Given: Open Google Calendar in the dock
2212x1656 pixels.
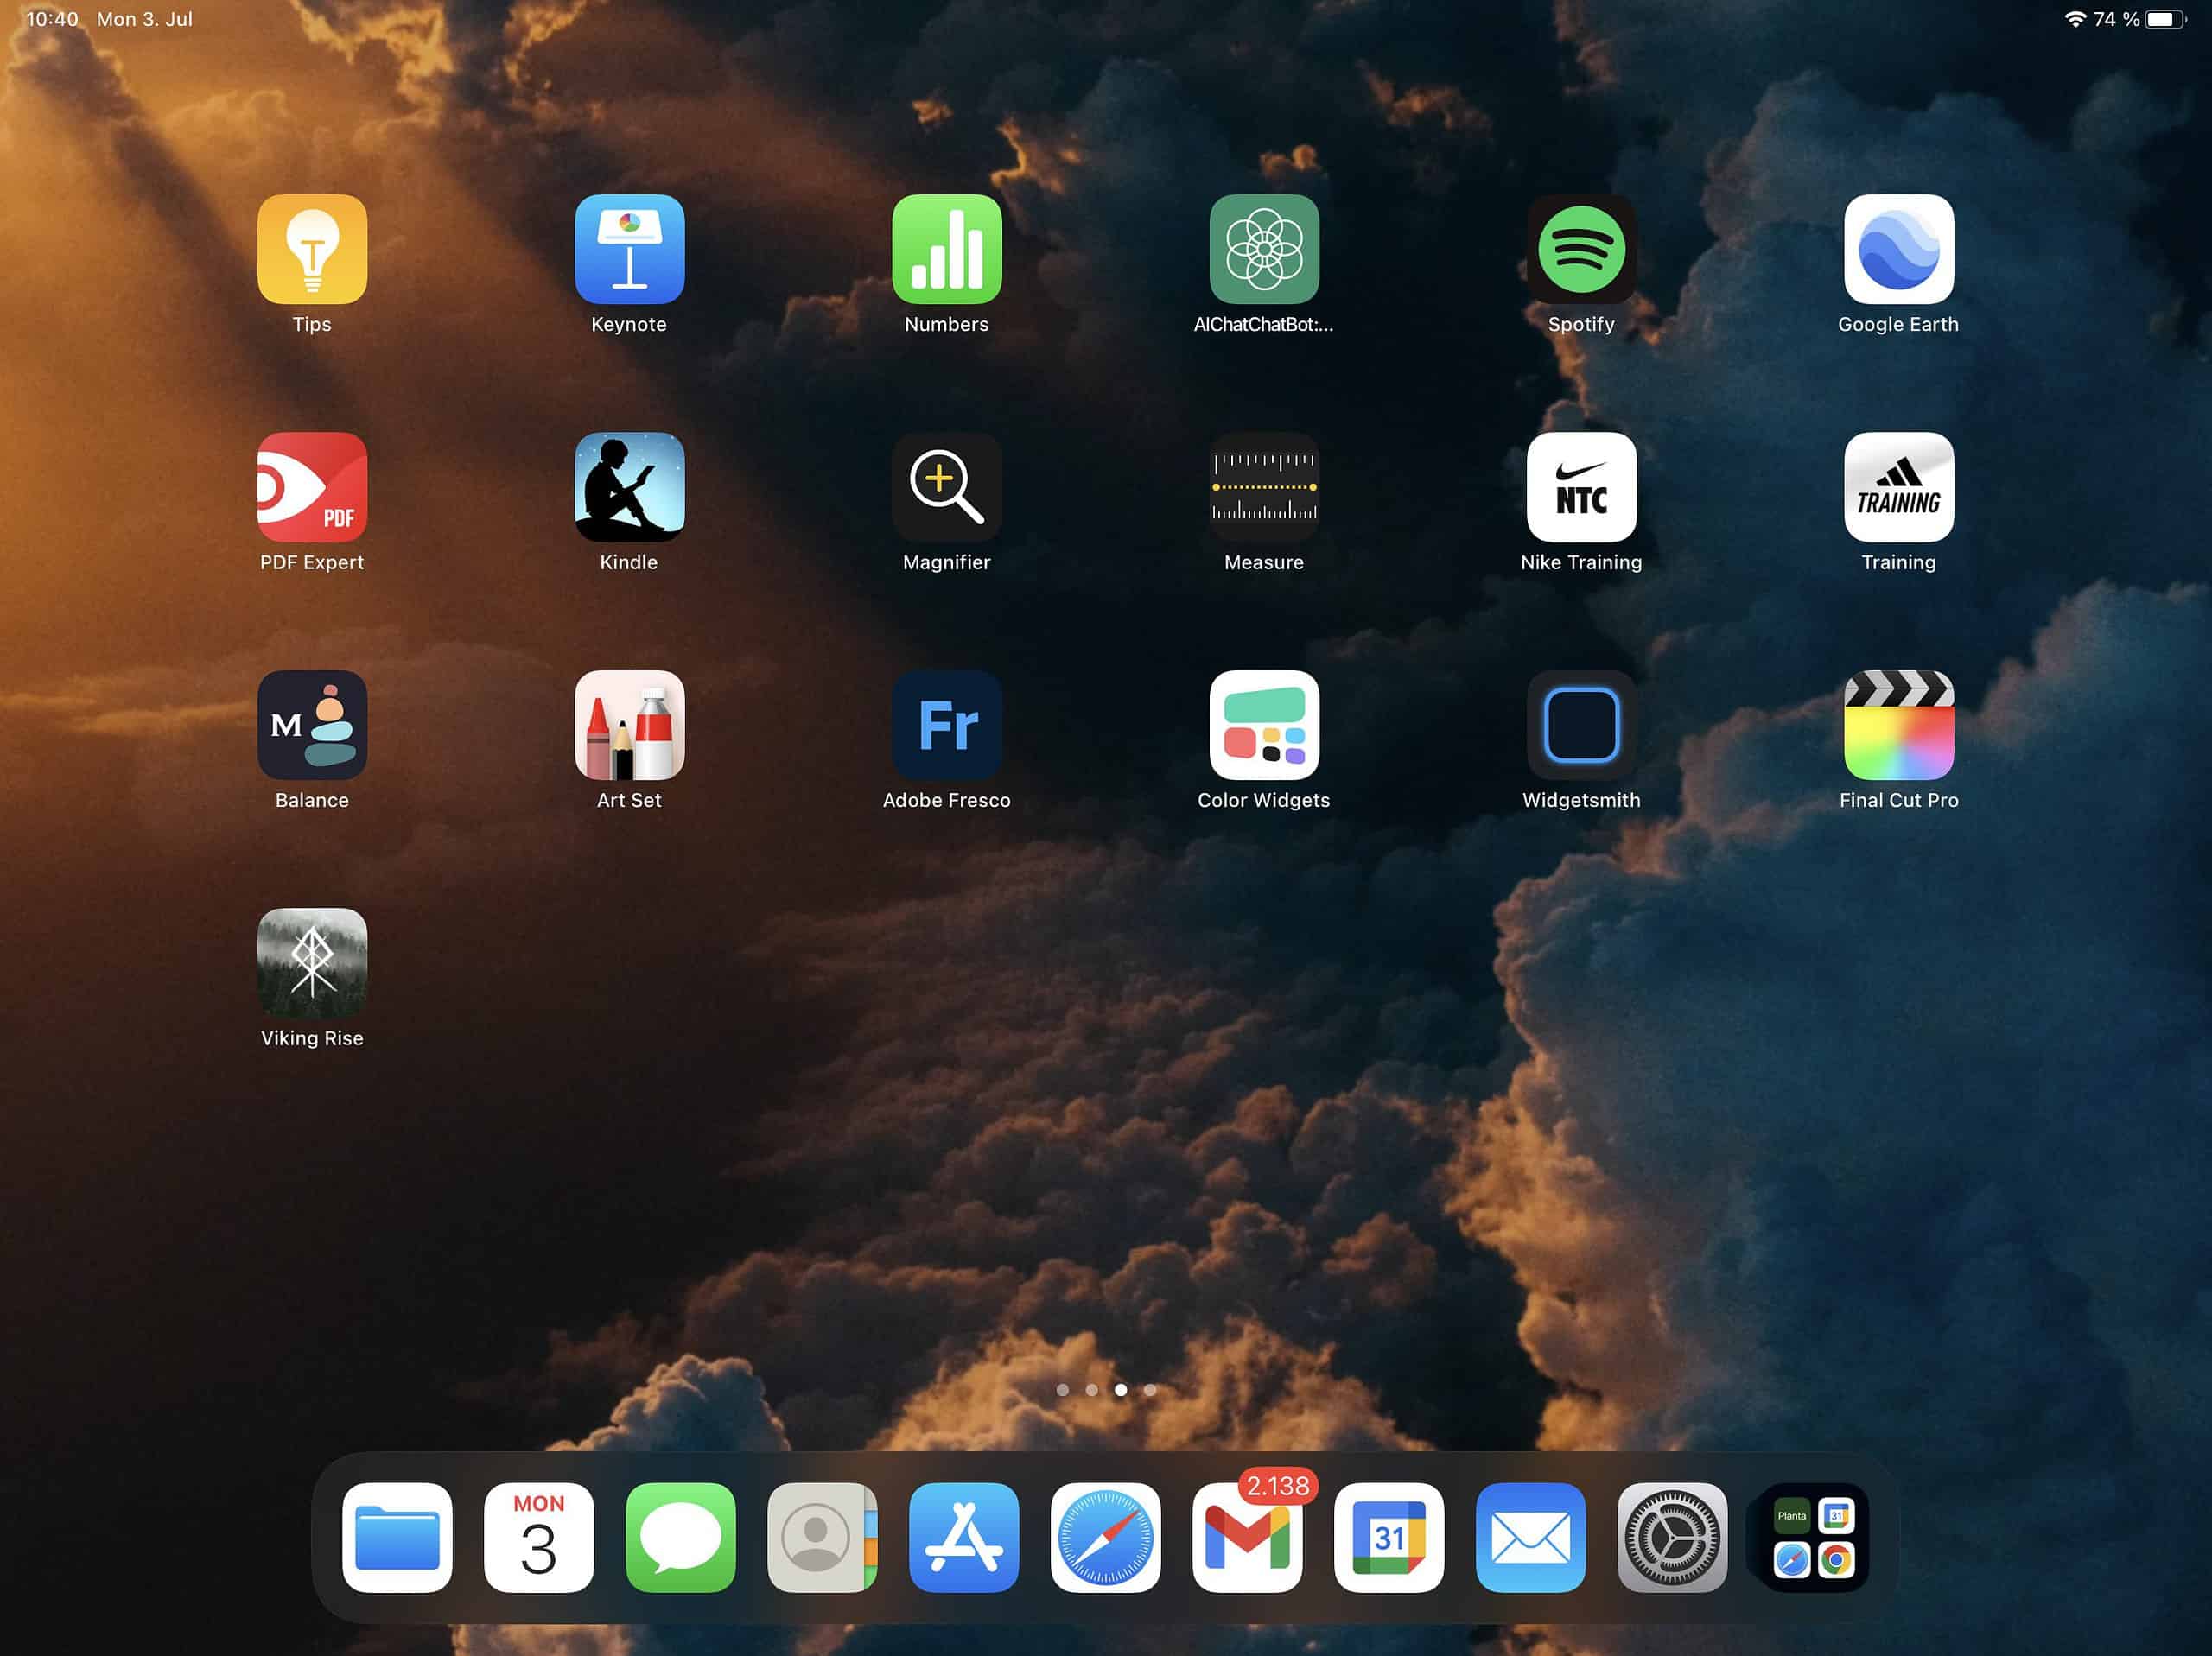Looking at the screenshot, I should tap(1389, 1537).
